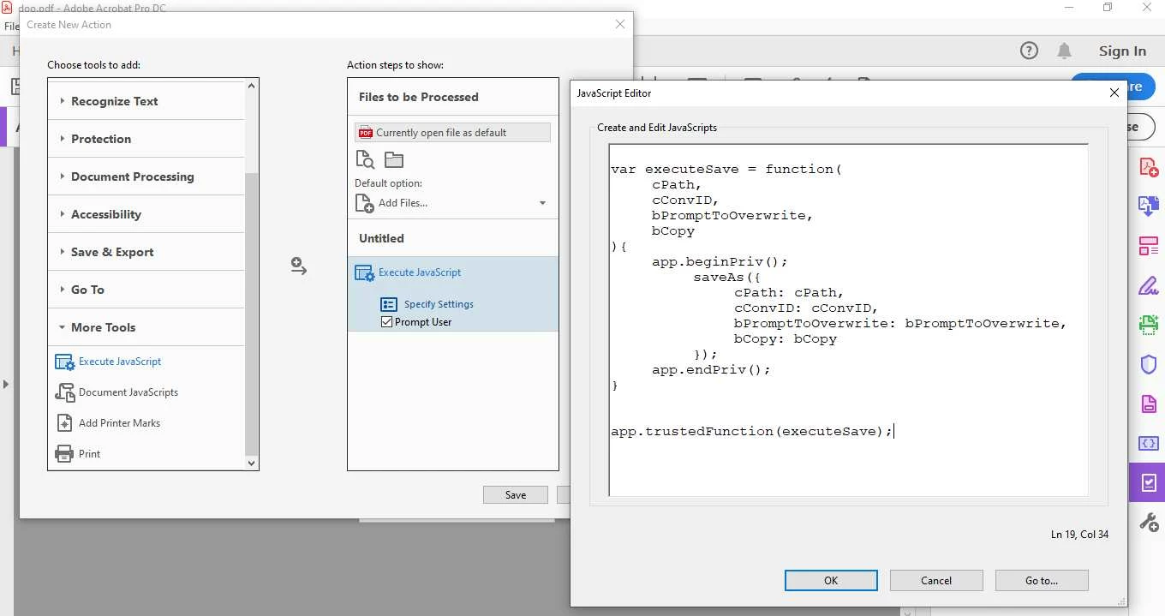Viewport: 1165px width, 616px height.
Task: Expand the Document Processing category
Action: point(63,176)
